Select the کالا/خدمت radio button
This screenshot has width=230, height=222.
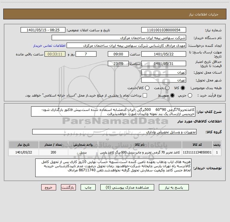147,88
